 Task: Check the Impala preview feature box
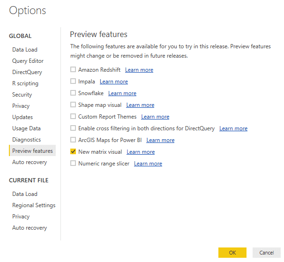(x=73, y=82)
